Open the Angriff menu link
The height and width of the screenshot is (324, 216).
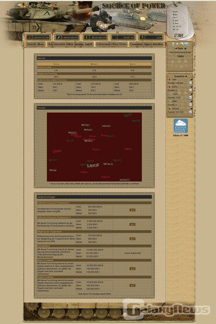click(x=88, y=44)
